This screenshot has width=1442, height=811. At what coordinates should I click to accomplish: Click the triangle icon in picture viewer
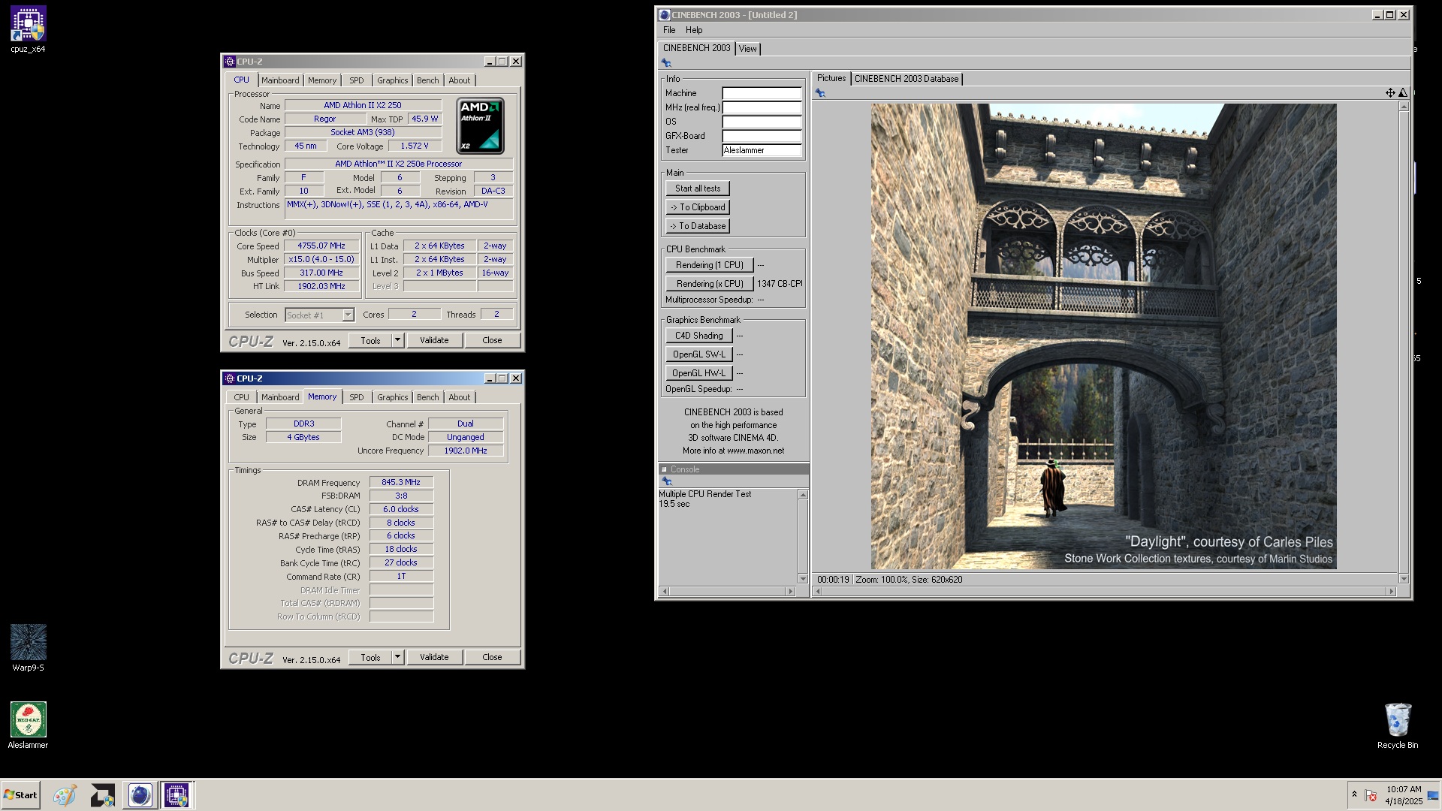(1402, 92)
